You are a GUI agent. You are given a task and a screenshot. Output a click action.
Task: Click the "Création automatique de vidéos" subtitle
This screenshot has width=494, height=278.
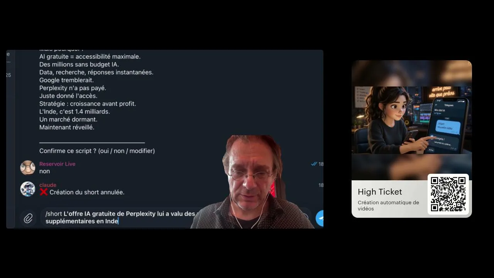click(388, 205)
